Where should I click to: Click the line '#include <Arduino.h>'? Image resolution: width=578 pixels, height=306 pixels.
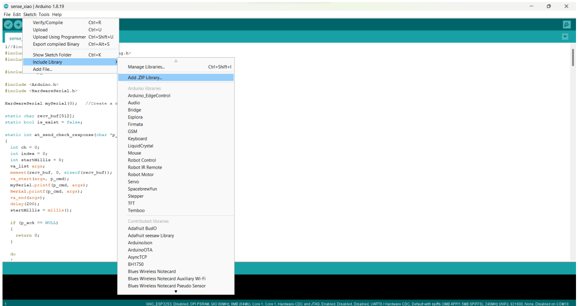pyautogui.click(x=32, y=84)
